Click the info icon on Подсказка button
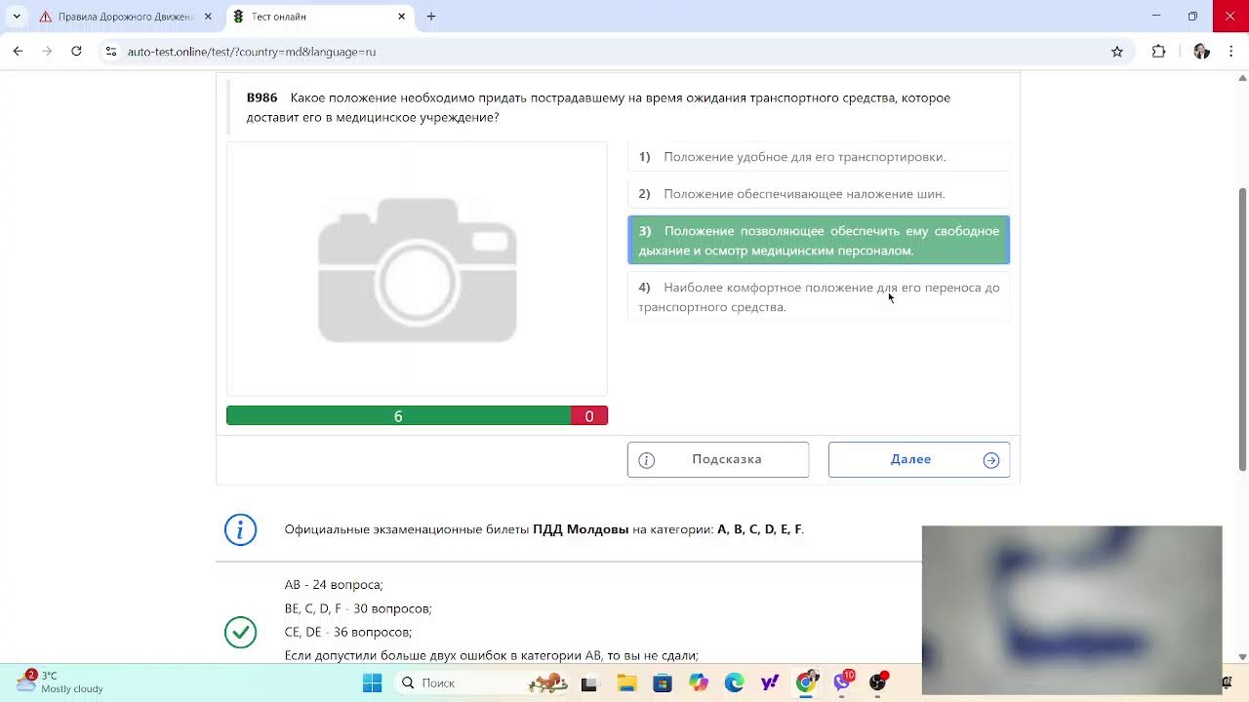This screenshot has height=702, width=1249. click(x=647, y=460)
